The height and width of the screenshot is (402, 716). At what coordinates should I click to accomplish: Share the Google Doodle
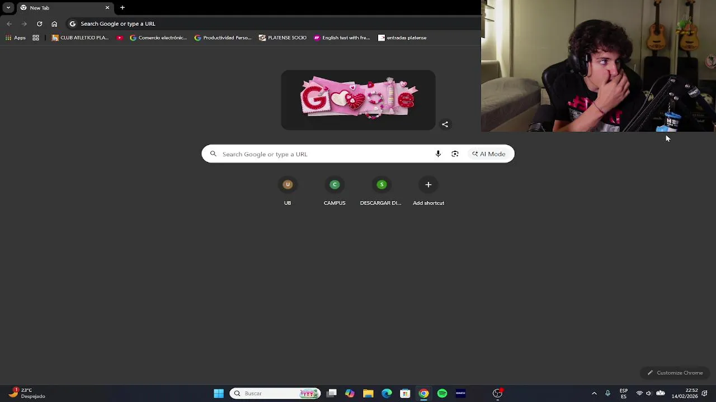[445, 125]
